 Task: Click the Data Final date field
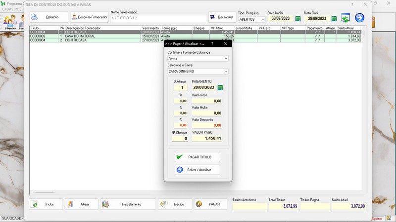tap(317, 18)
